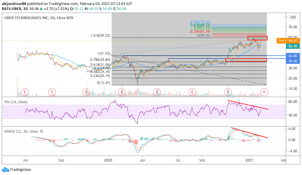Screen dimensions: 302x175
Task: Click the blue 0.786(72.54) Fibonacci label
Action: pos(200,22)
